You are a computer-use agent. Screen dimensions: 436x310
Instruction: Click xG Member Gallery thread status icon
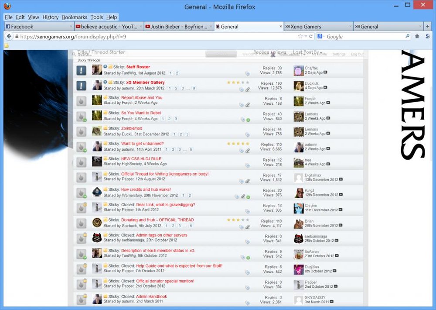click(81, 86)
